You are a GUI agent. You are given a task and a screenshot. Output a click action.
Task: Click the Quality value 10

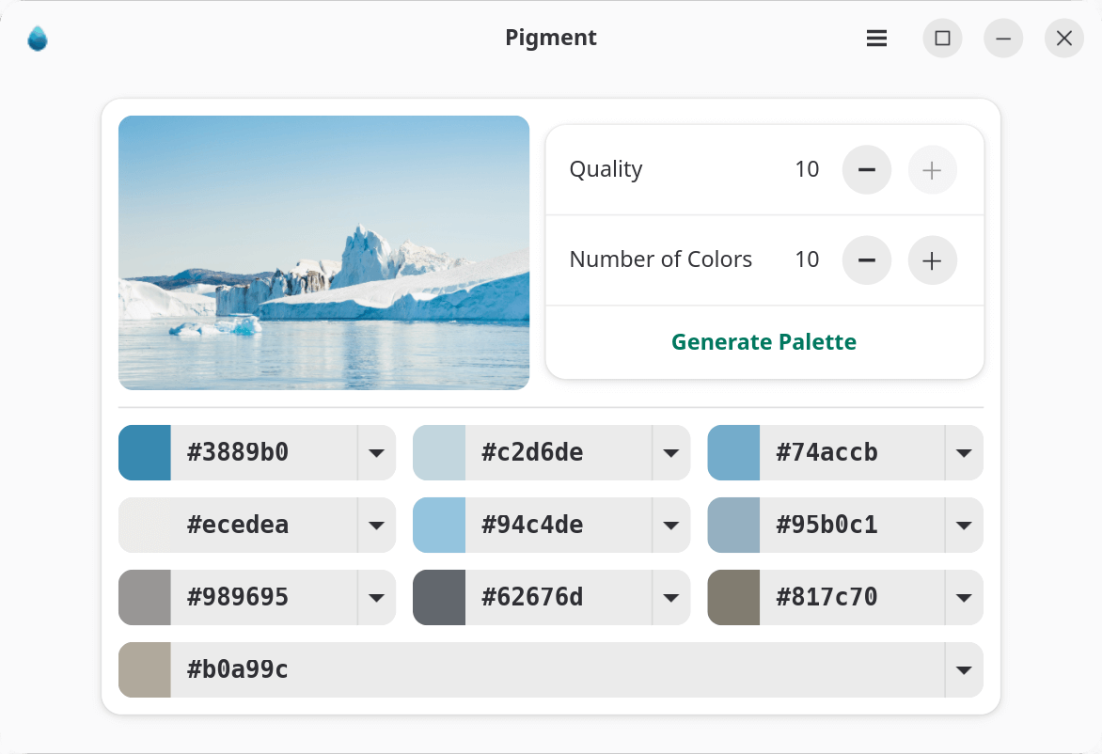click(x=807, y=169)
